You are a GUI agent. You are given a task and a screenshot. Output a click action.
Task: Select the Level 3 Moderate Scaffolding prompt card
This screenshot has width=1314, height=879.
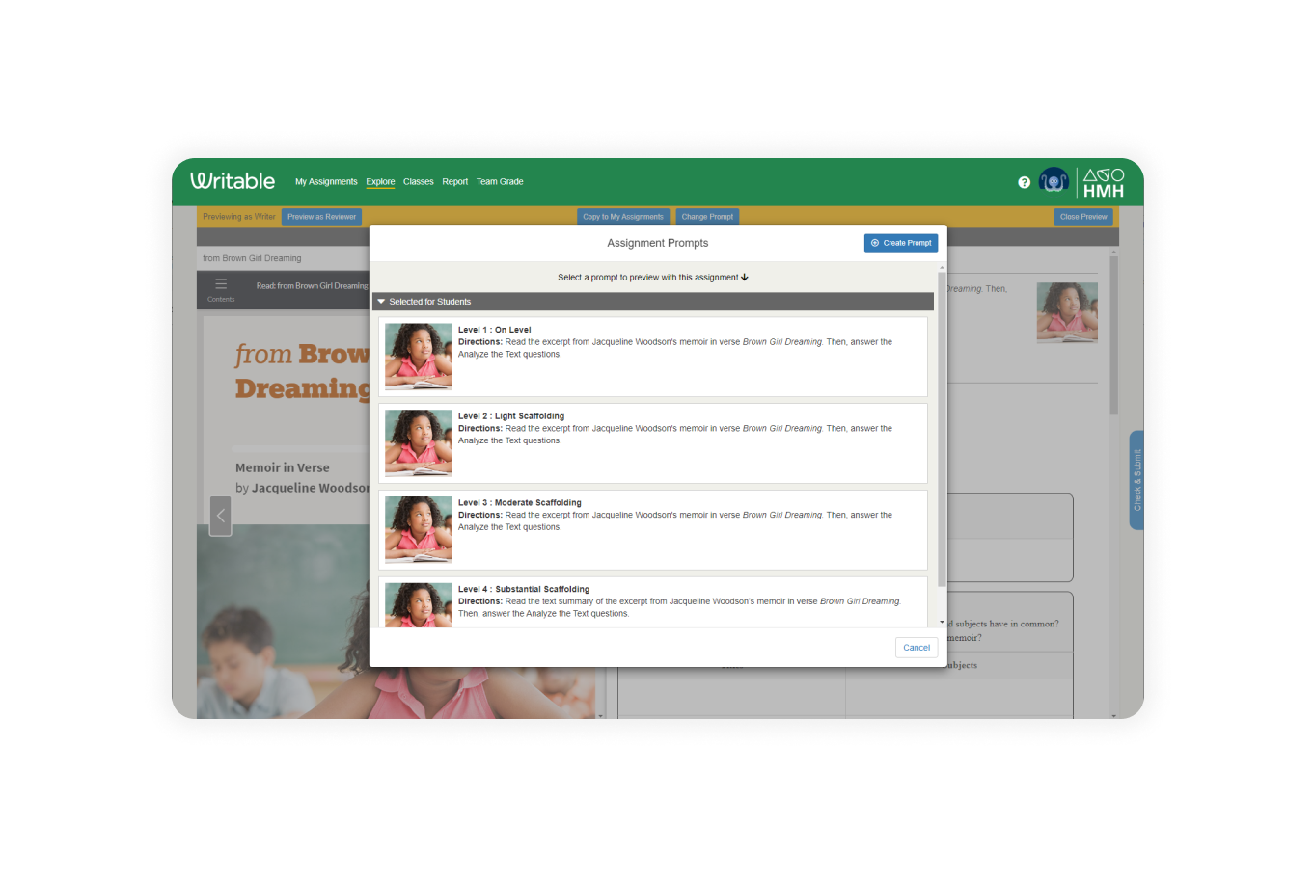pos(653,529)
